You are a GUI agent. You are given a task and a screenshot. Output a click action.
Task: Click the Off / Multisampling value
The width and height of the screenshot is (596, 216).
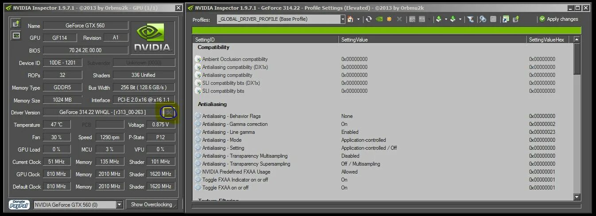[x=360, y=164]
